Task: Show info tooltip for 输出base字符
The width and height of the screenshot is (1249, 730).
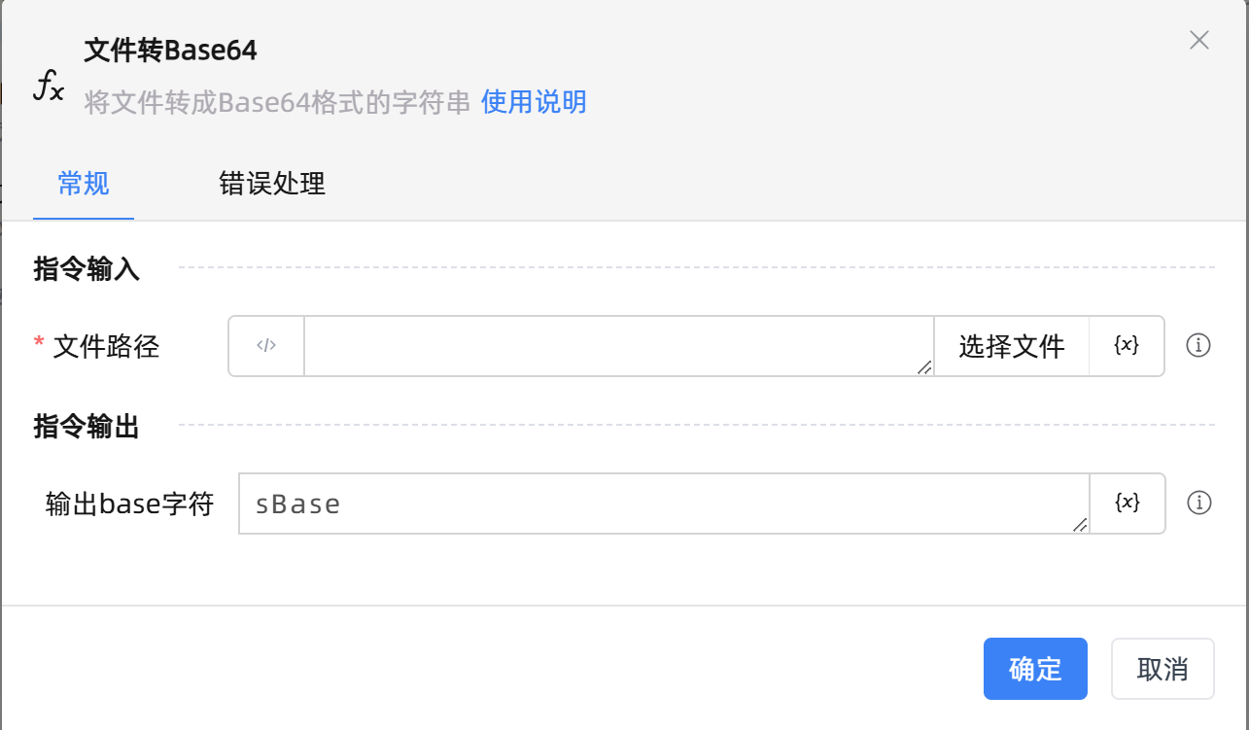Action: (x=1199, y=503)
